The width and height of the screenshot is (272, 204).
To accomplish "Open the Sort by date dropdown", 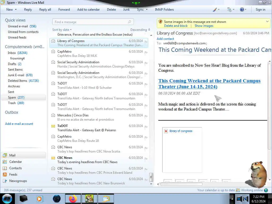I will [x=62, y=30].
